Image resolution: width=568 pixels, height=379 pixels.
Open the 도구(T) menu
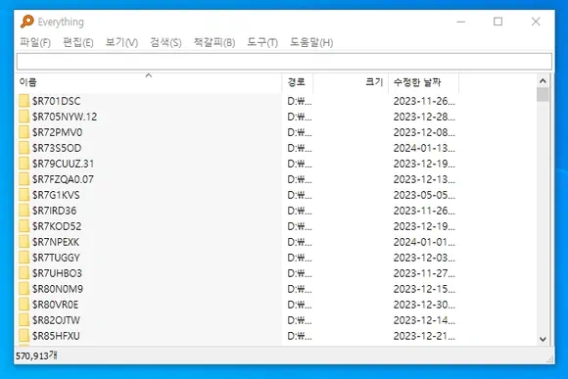point(262,42)
